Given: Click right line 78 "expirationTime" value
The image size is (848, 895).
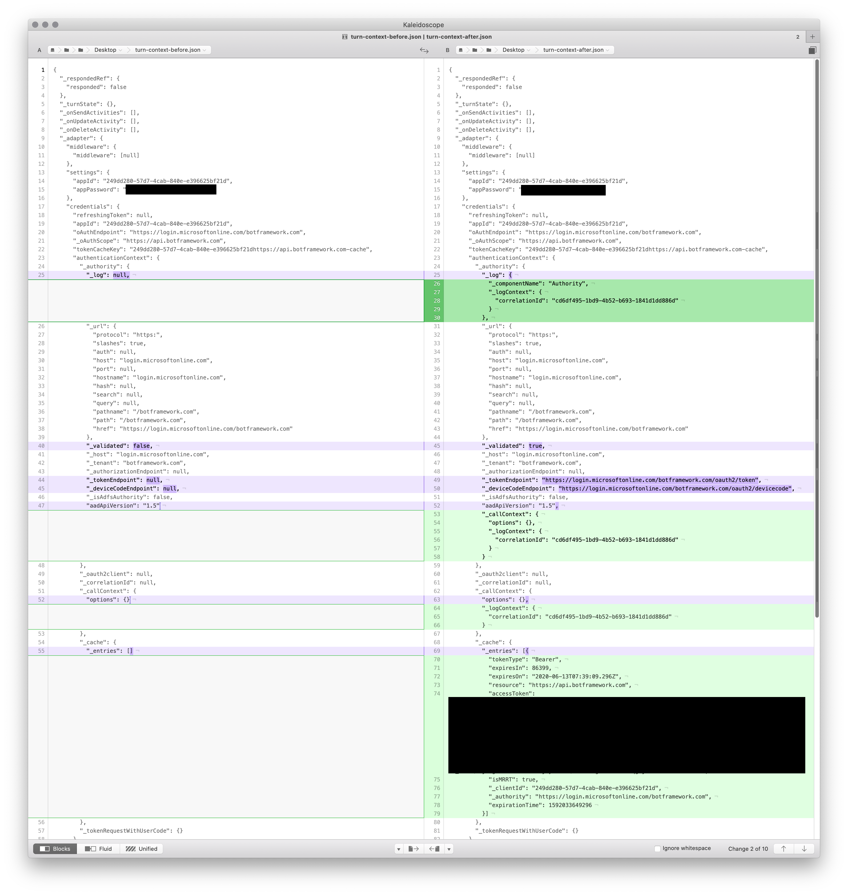Looking at the screenshot, I should pos(570,805).
